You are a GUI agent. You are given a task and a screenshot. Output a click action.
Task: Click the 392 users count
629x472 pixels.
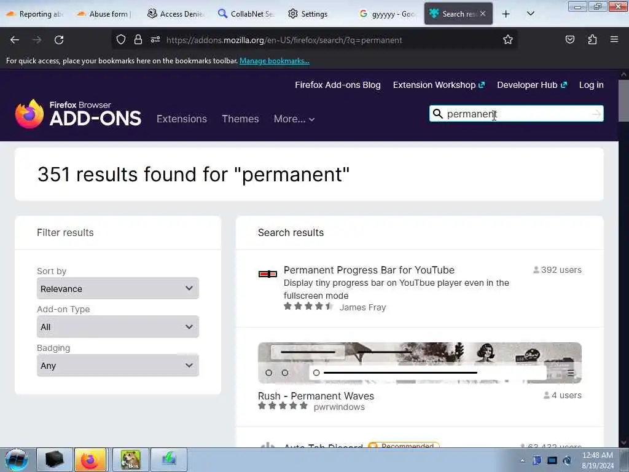557,270
